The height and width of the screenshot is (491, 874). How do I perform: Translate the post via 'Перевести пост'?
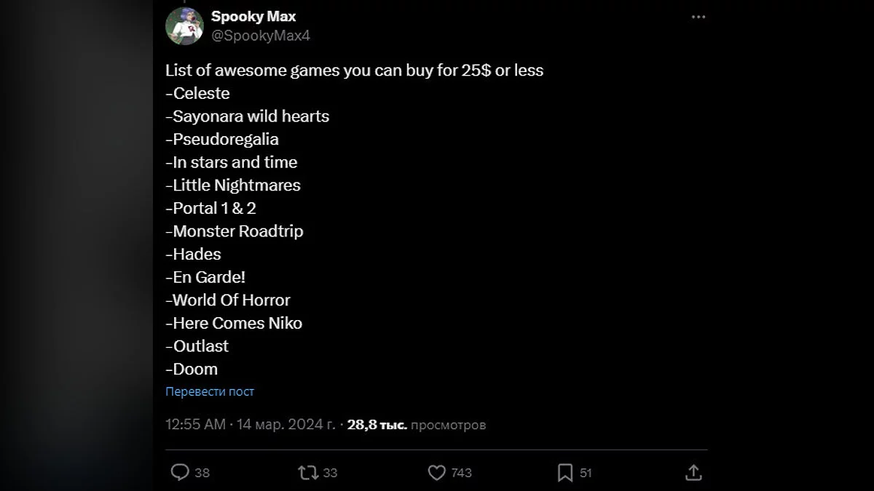210,391
